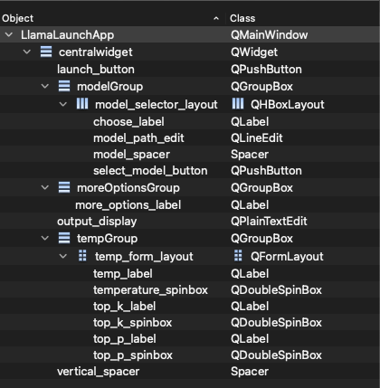The image size is (380, 388).
Task: Select the select_model_button object
Action: point(150,171)
